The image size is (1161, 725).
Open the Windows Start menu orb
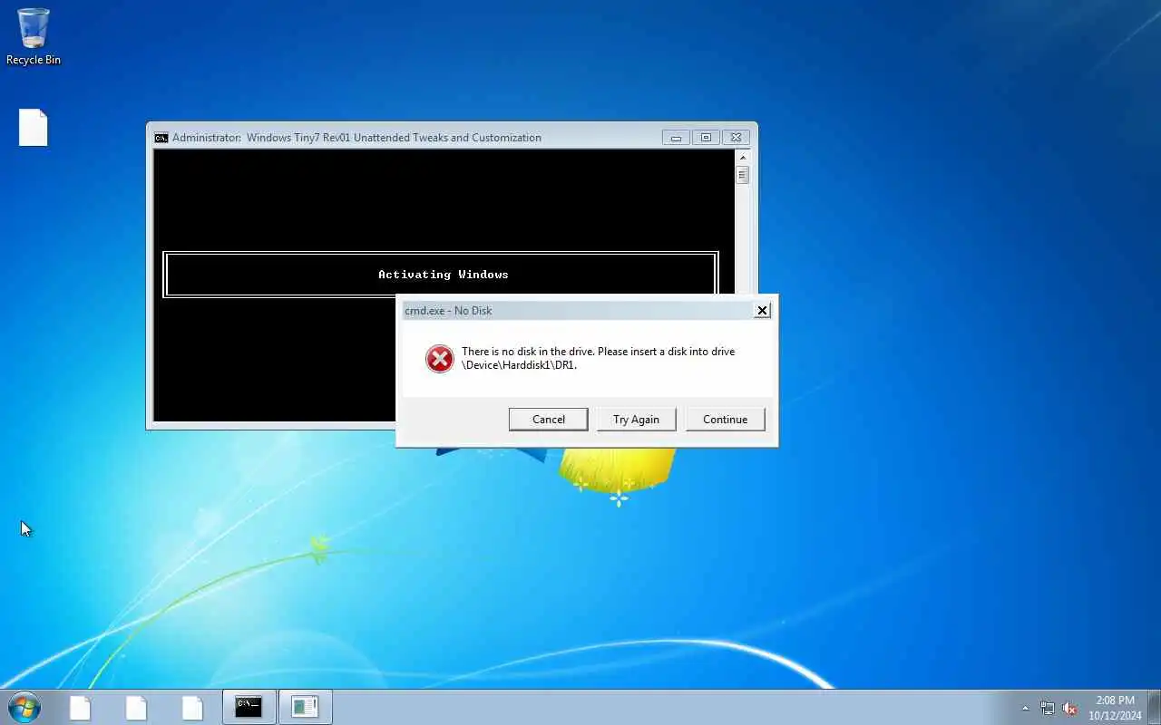pos(24,707)
